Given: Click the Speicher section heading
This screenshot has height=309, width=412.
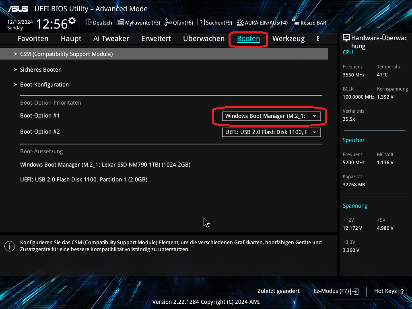Looking at the screenshot, I should coord(354,140).
